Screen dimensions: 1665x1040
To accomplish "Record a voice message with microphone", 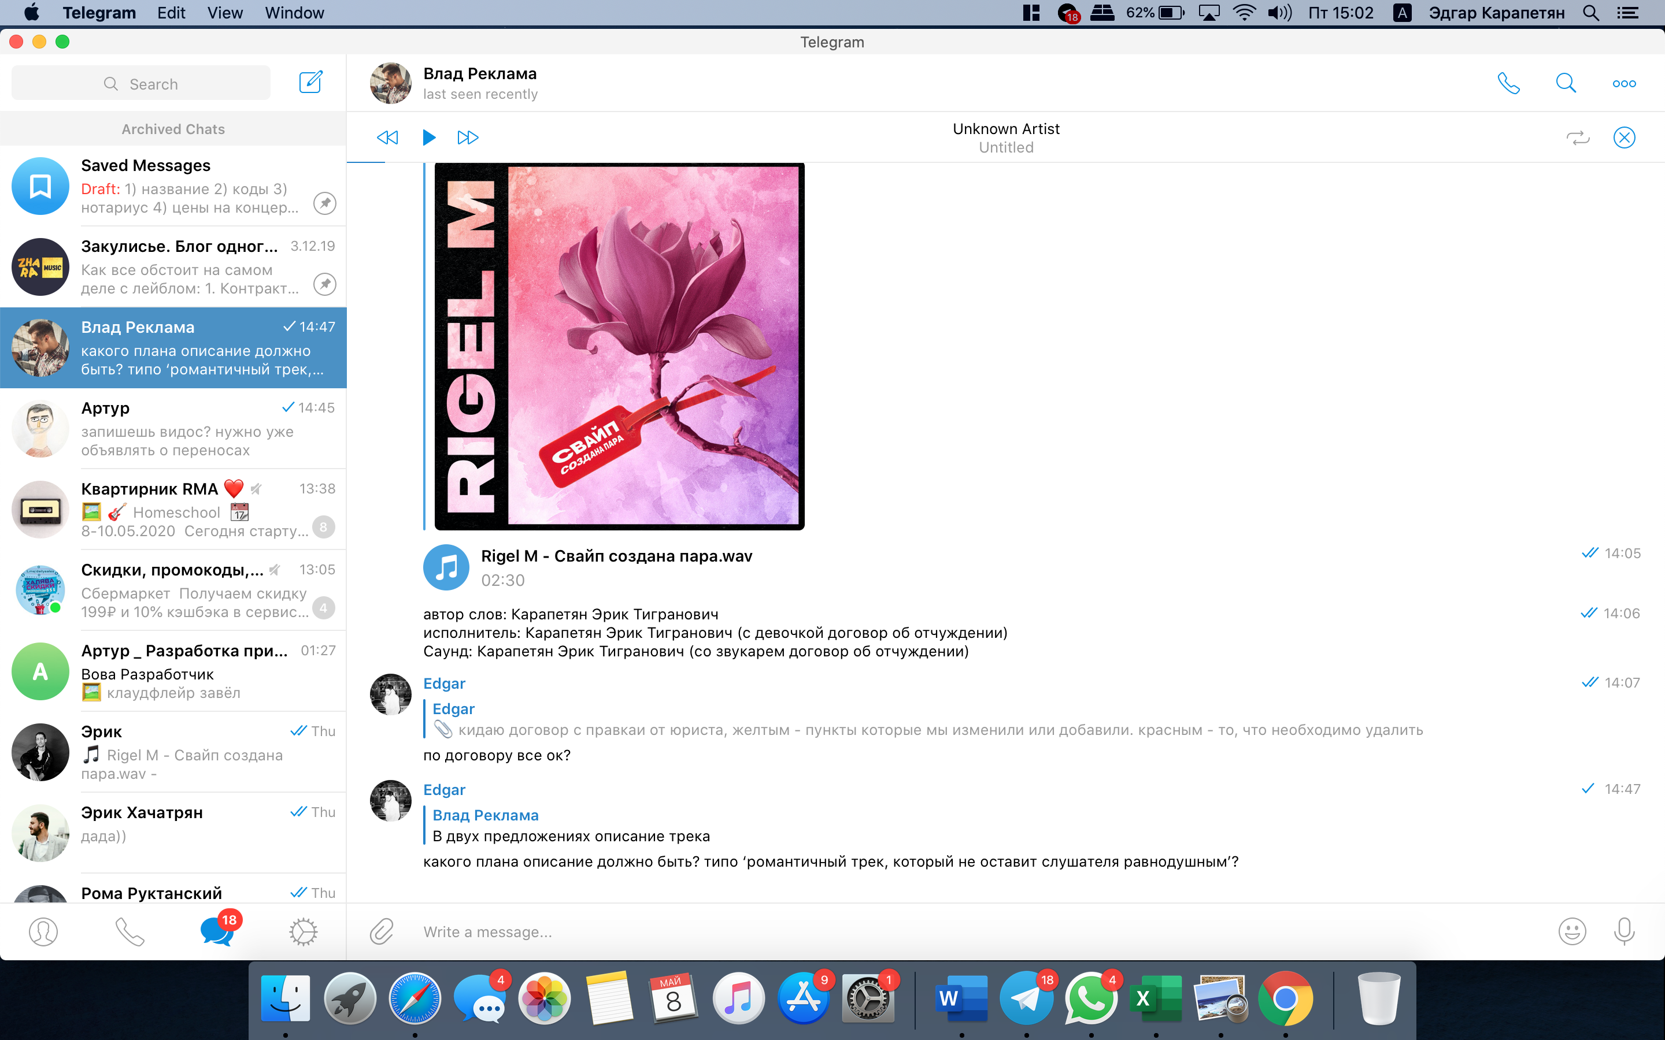I will [x=1624, y=931].
